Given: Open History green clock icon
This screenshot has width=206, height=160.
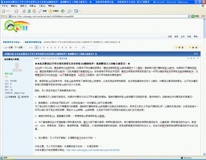Looking at the screenshot, I should coord(63,11).
